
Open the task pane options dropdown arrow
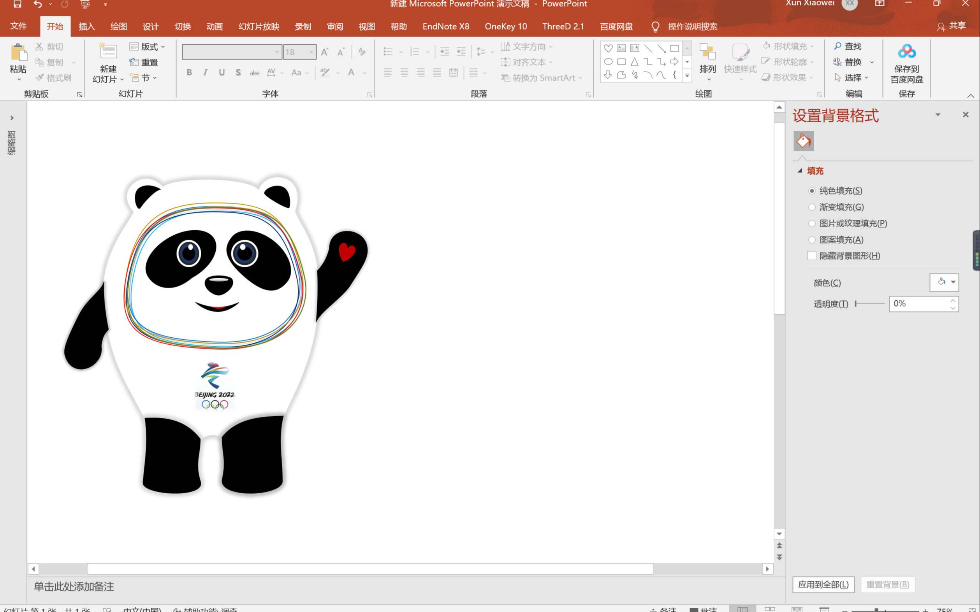938,115
